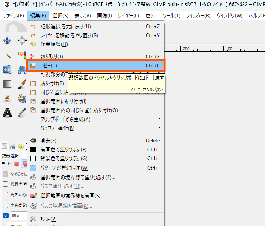
Task: Open the Image menu
Action: pyautogui.click(x=104, y=16)
